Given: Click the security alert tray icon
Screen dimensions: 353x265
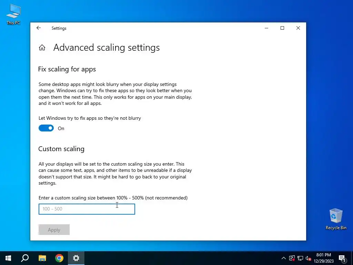Looking at the screenshot, I should [292, 258].
